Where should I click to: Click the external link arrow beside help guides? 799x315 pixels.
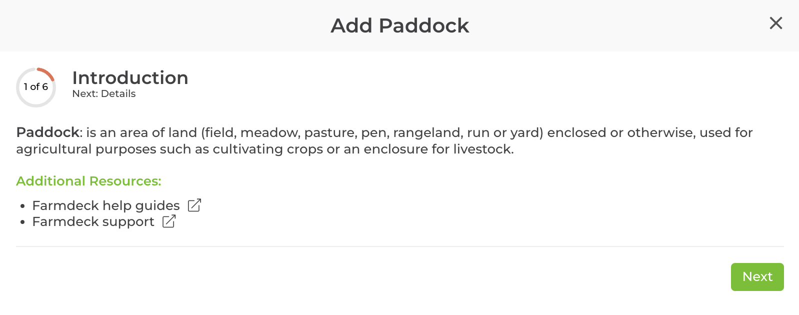pyautogui.click(x=194, y=205)
